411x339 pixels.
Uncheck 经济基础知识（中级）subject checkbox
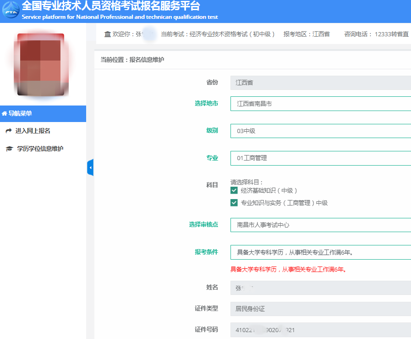[x=234, y=190]
